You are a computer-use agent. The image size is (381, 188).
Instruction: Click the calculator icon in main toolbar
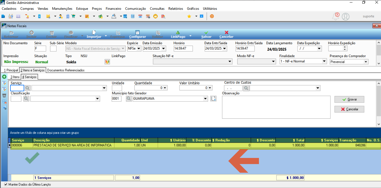tap(133, 16)
